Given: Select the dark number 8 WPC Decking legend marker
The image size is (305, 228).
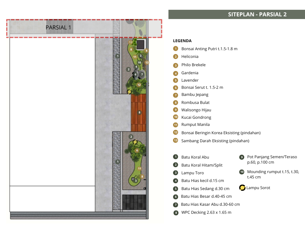Looking at the screenshot, I should coord(176,213).
